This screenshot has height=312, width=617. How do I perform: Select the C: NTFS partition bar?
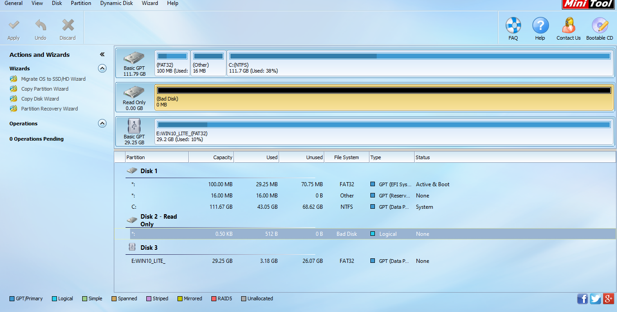420,63
